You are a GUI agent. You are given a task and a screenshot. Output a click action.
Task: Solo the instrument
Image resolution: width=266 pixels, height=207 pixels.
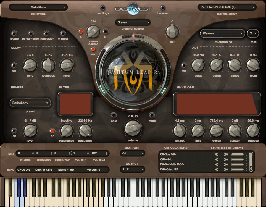click(x=114, y=115)
